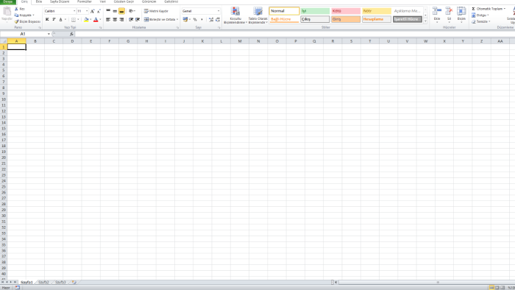Click the select-all corner button
Image resolution: width=515 pixels, height=290 pixels.
pyautogui.click(x=4, y=41)
